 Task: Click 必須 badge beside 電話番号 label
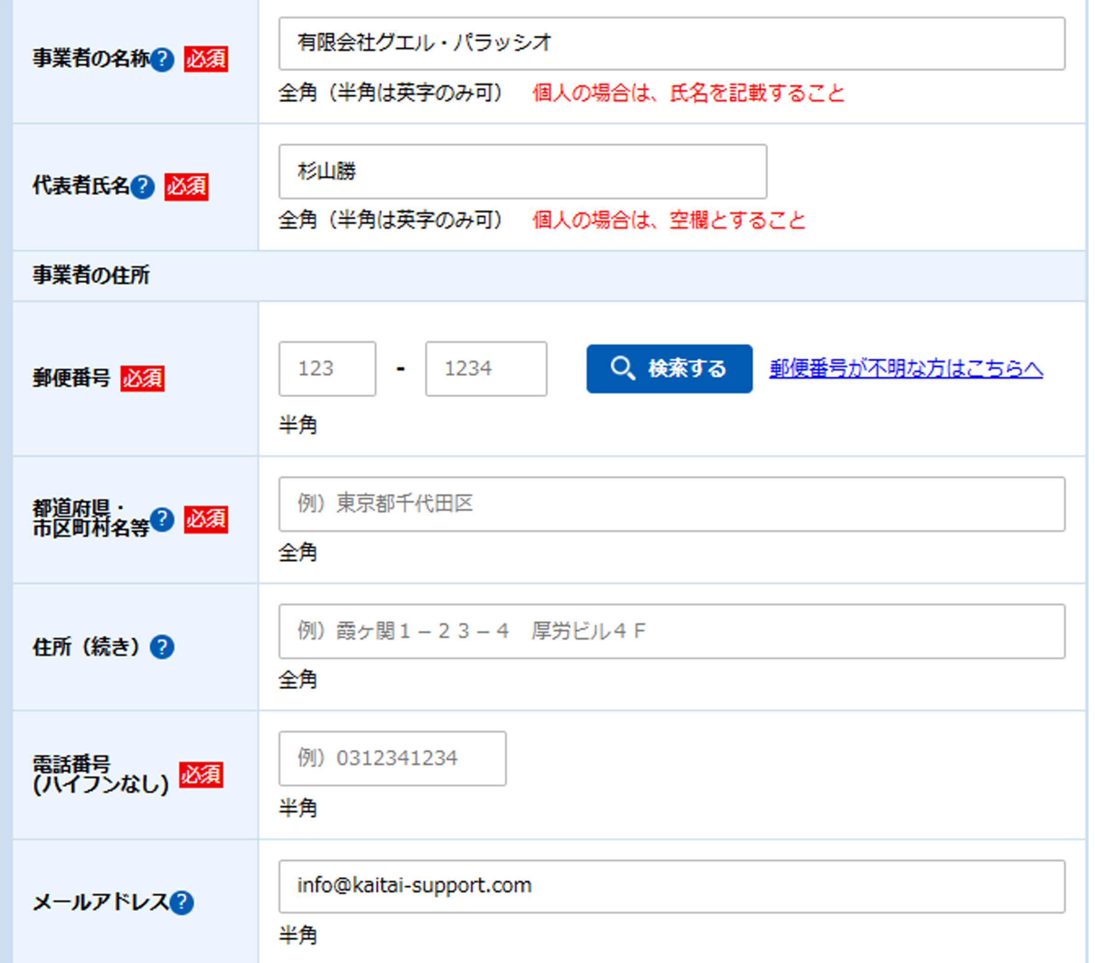(200, 774)
